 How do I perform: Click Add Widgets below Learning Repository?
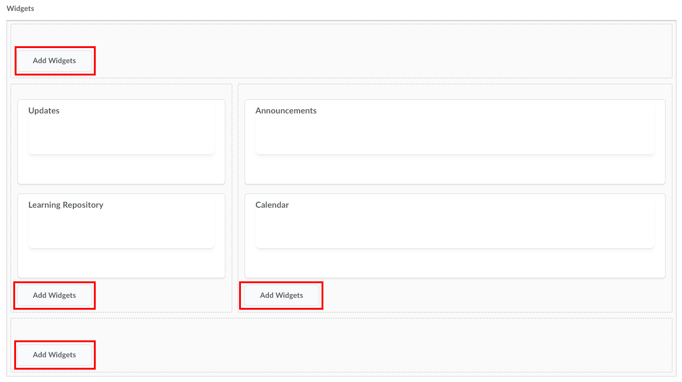coord(54,295)
